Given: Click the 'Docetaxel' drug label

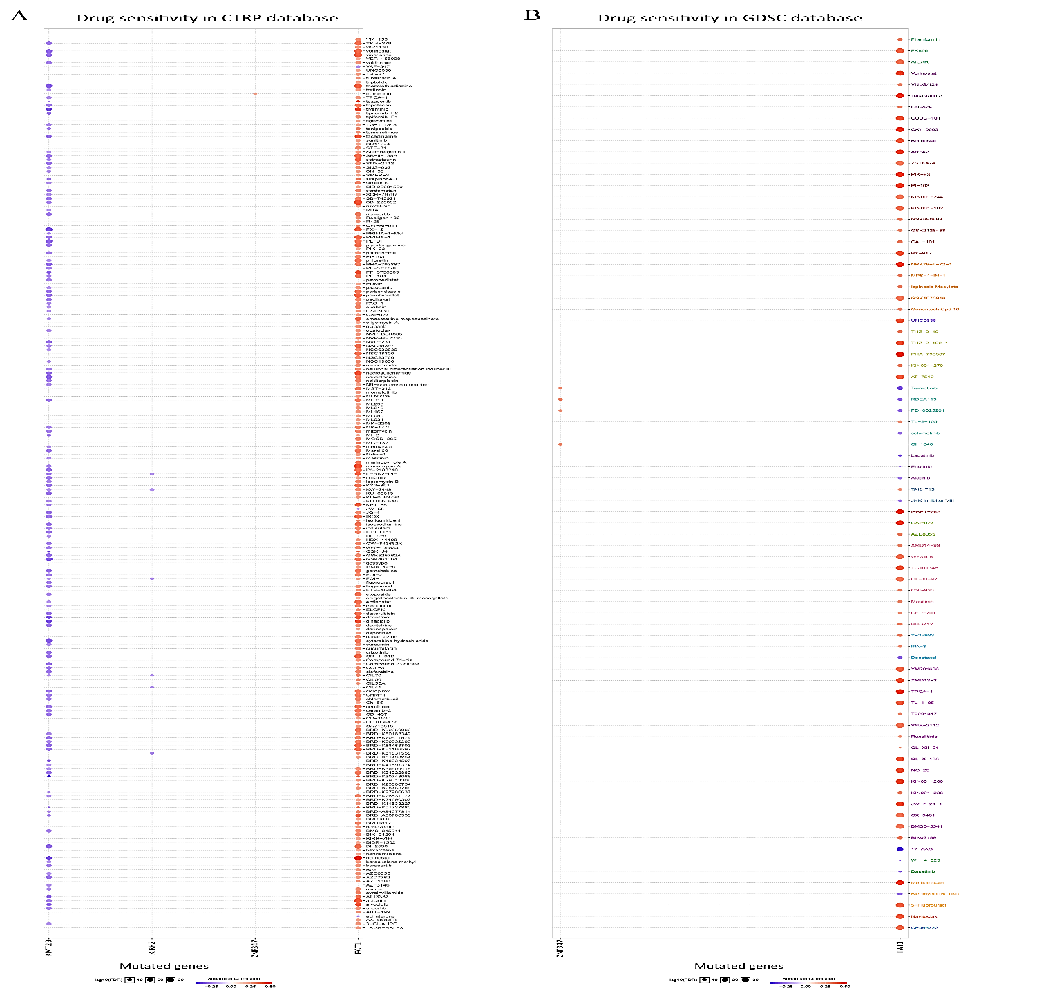Looking at the screenshot, I should [x=923, y=658].
